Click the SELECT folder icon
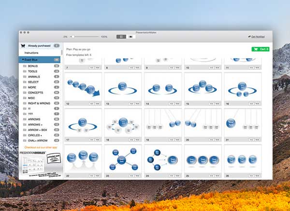The height and width of the screenshot is (211, 290). (x=25, y=82)
